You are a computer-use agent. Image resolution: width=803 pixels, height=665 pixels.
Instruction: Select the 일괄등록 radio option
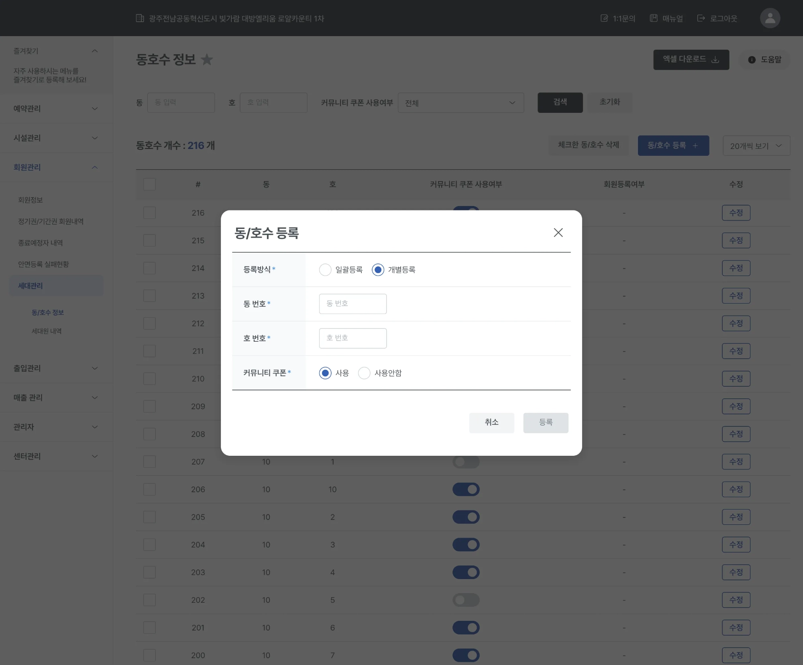coord(325,269)
